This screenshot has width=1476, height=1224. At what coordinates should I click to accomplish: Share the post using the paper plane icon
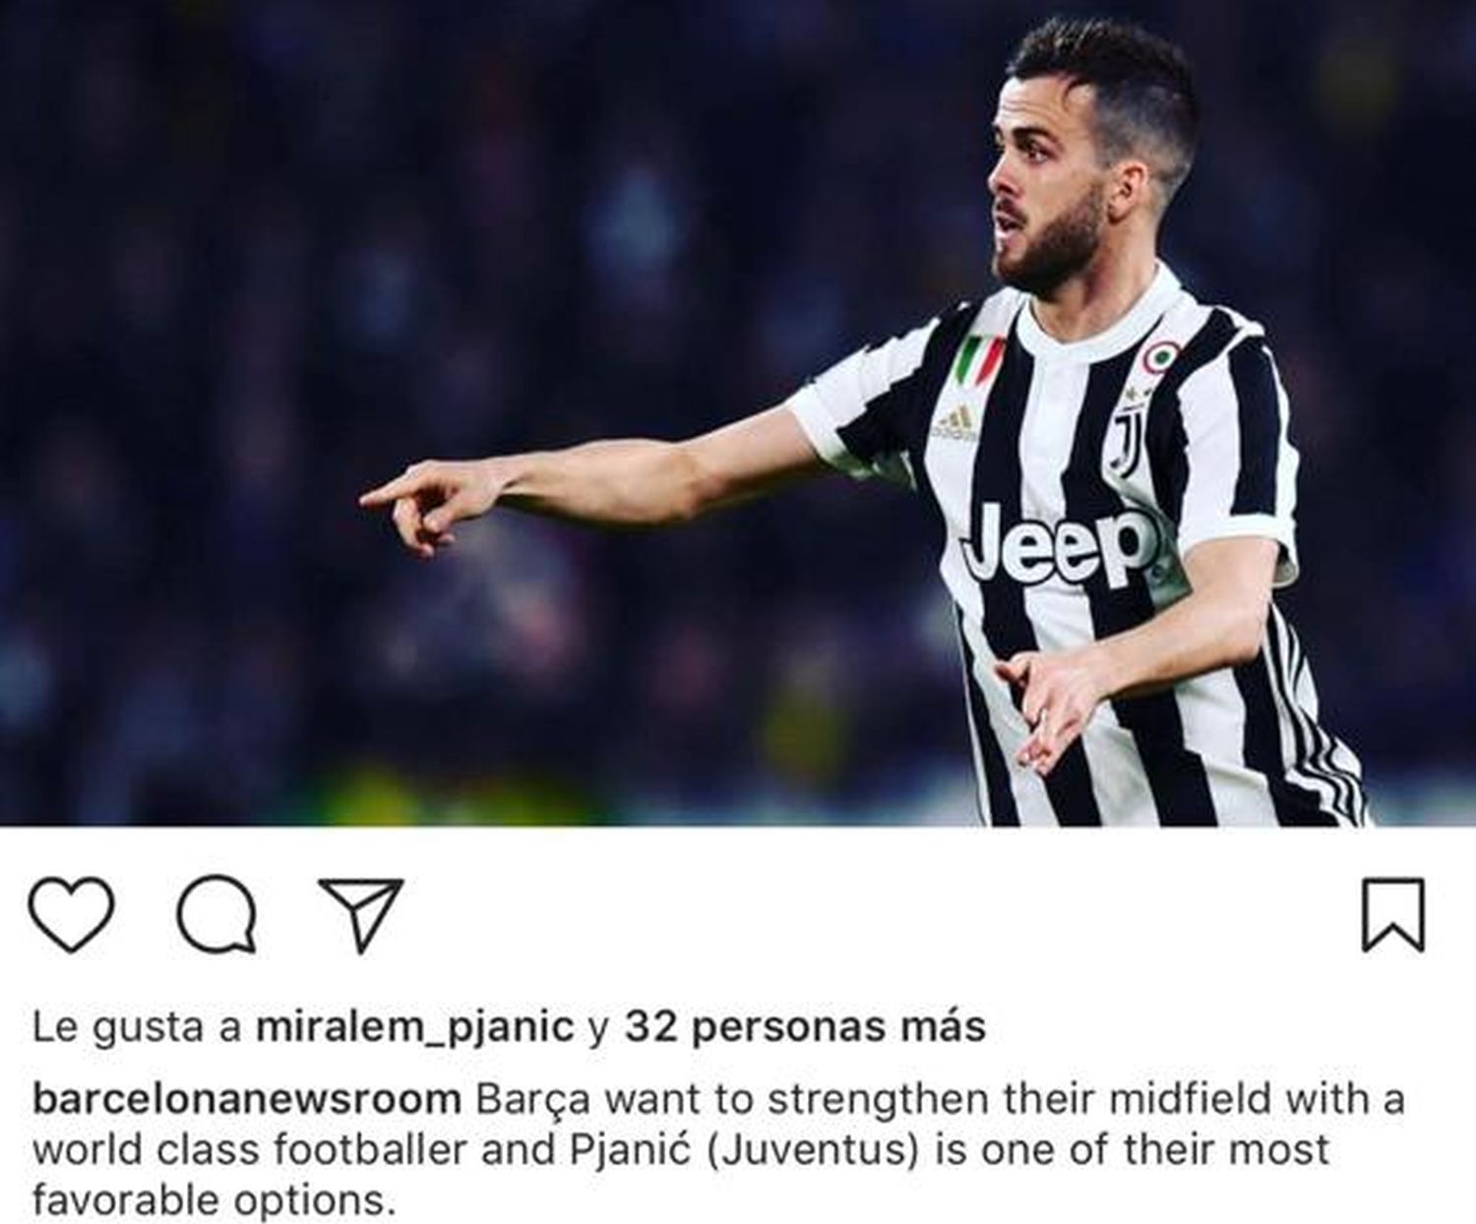point(361,913)
